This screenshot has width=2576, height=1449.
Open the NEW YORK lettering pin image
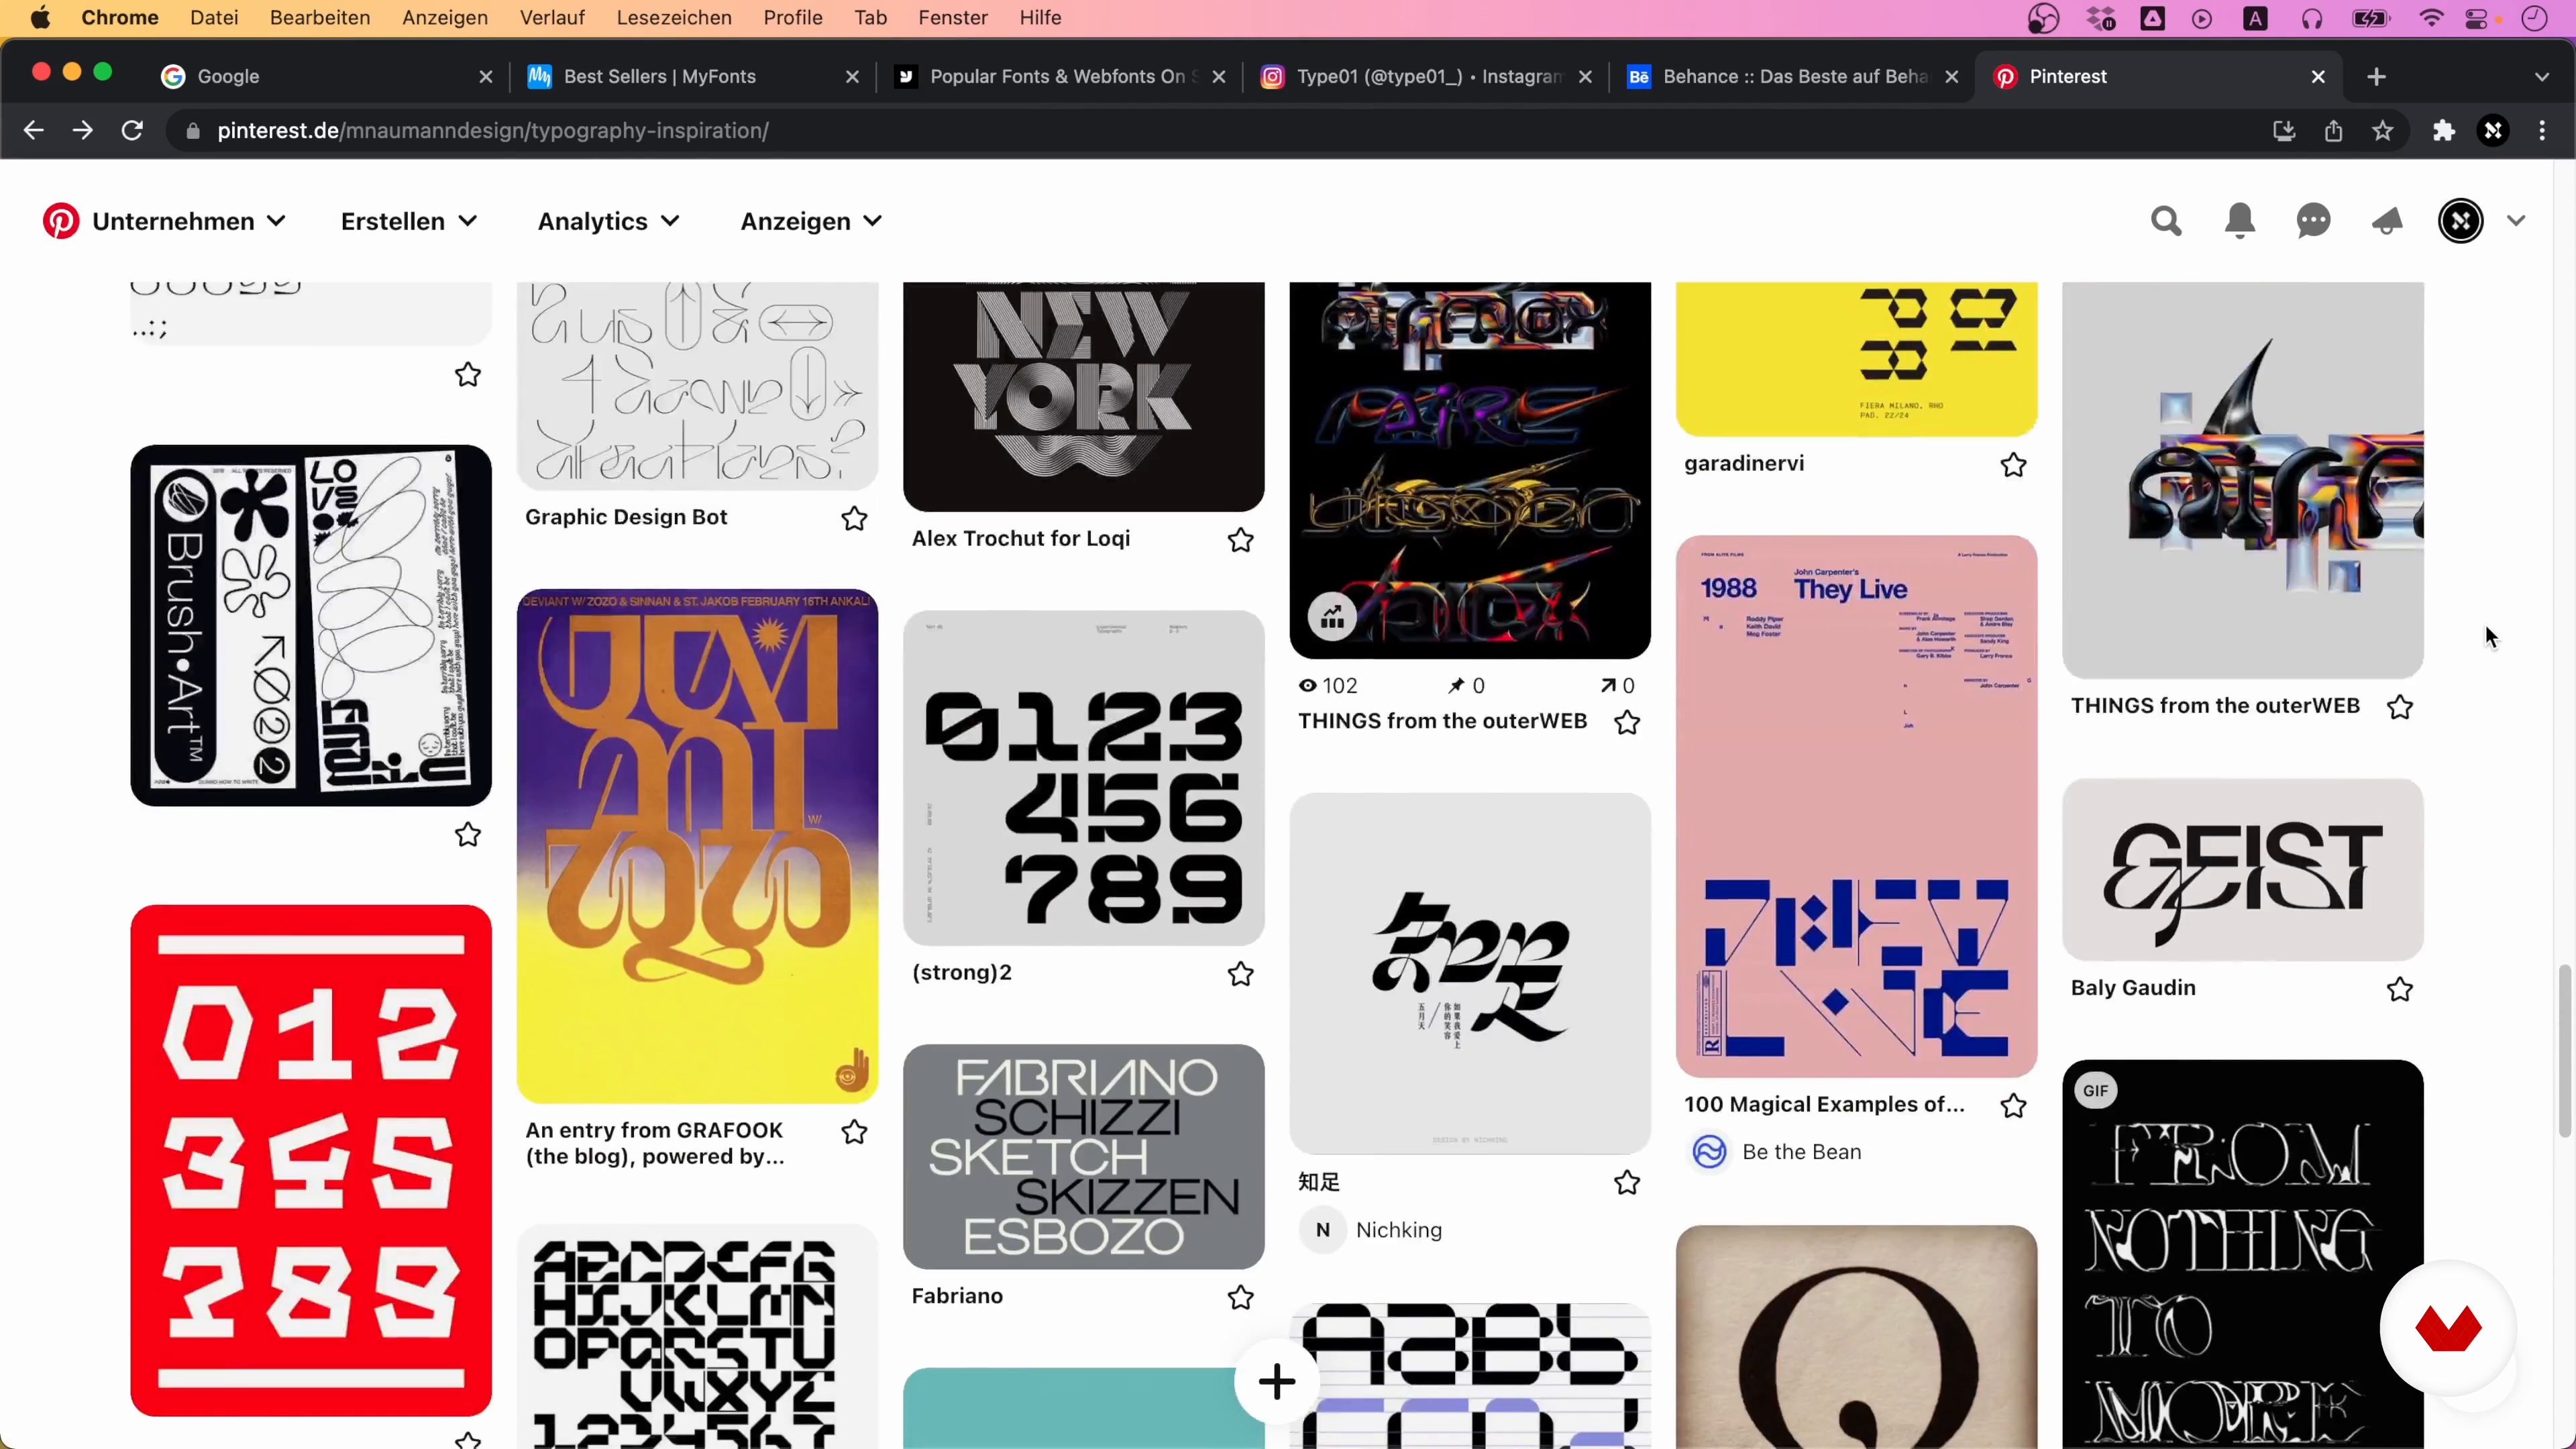[x=1083, y=397]
